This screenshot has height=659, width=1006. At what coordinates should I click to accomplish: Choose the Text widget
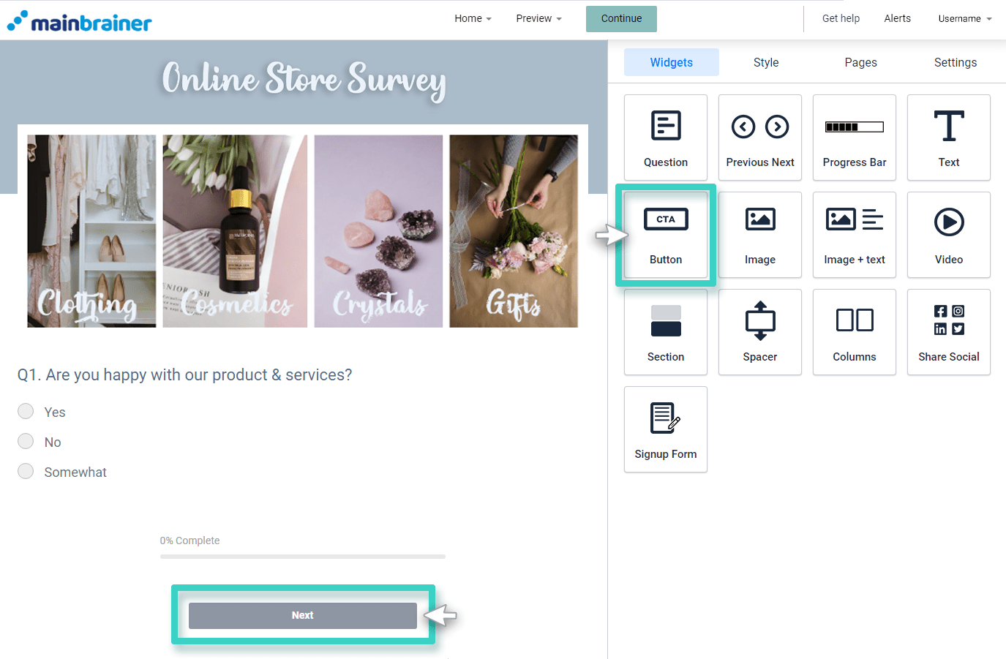(x=948, y=138)
